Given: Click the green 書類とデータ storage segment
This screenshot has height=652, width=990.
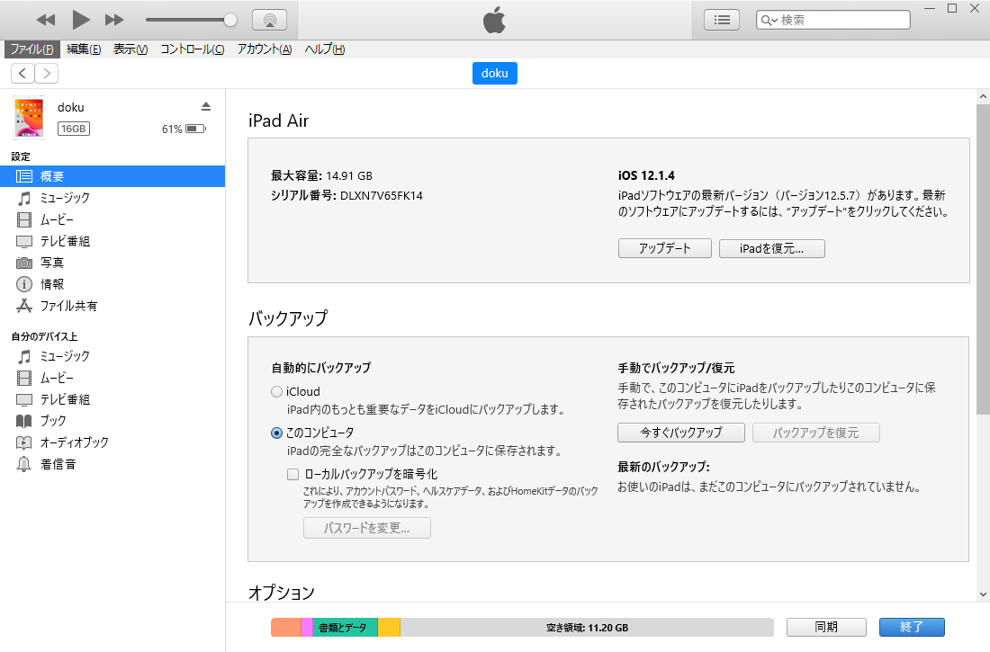Looking at the screenshot, I should pyautogui.click(x=345, y=628).
